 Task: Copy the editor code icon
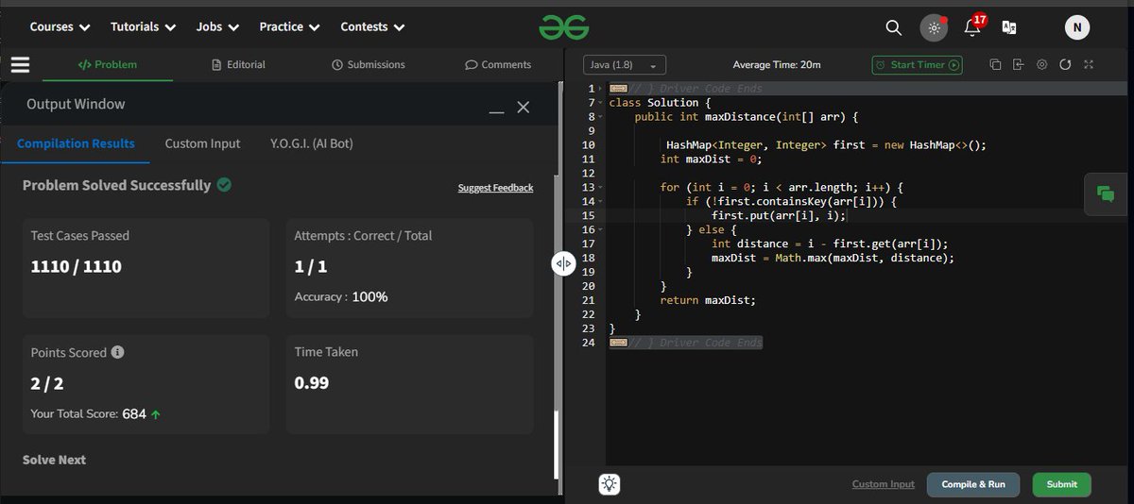(995, 65)
